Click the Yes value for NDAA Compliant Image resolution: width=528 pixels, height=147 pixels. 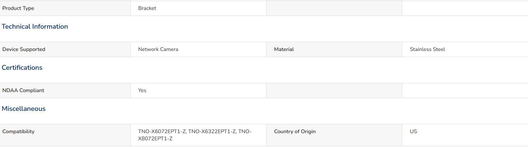(142, 90)
